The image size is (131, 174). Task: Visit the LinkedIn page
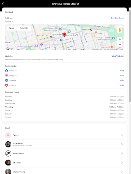point(121,80)
